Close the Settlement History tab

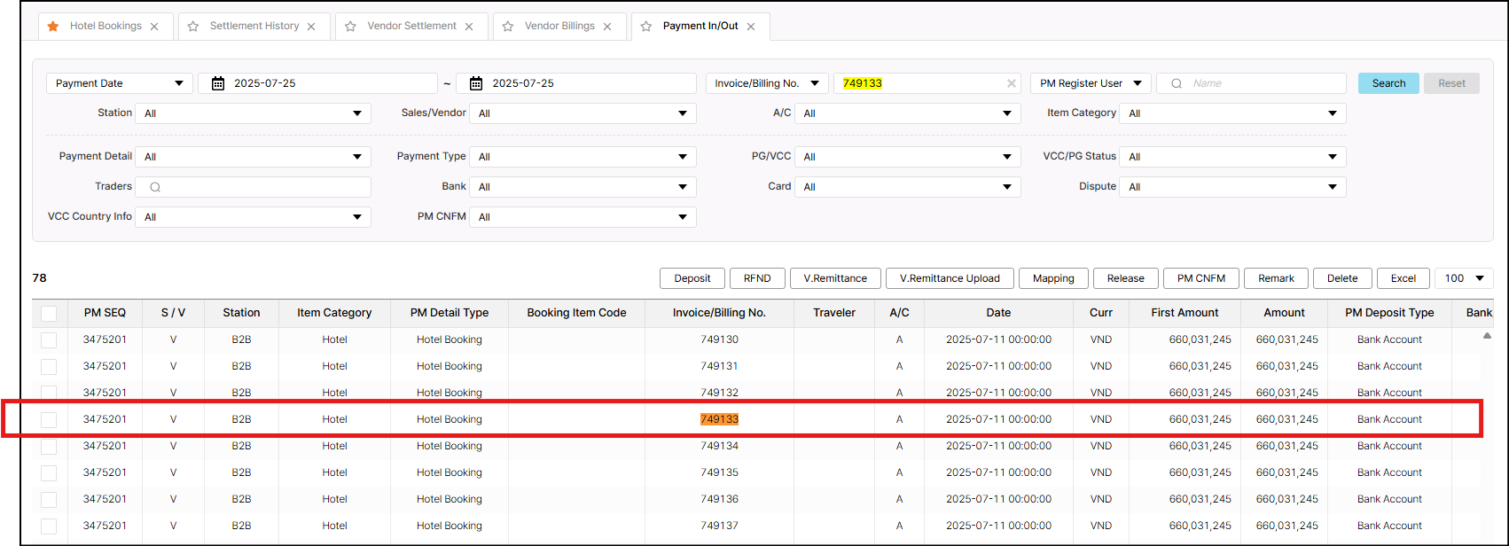(x=311, y=27)
